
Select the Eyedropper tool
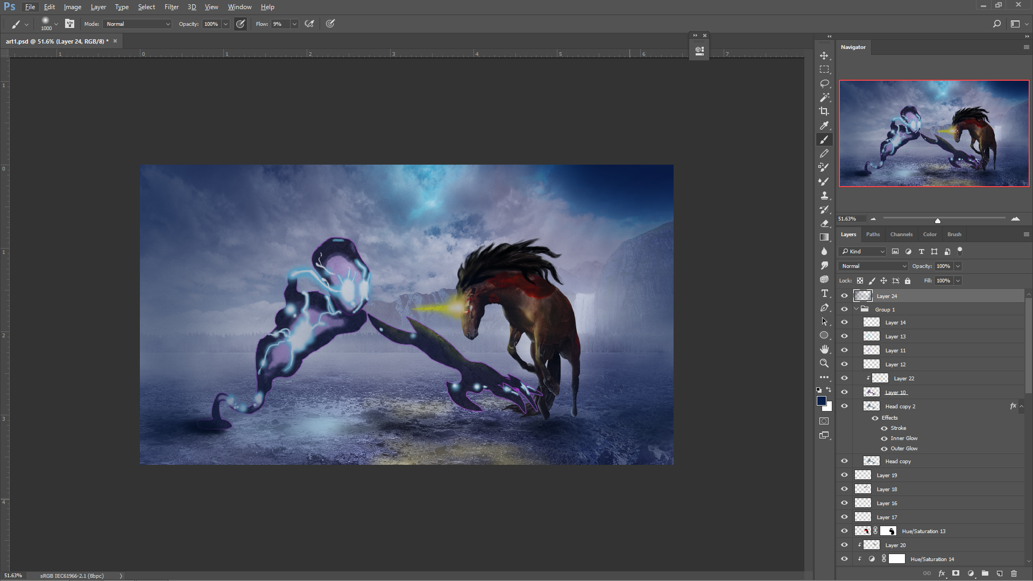pos(824,125)
